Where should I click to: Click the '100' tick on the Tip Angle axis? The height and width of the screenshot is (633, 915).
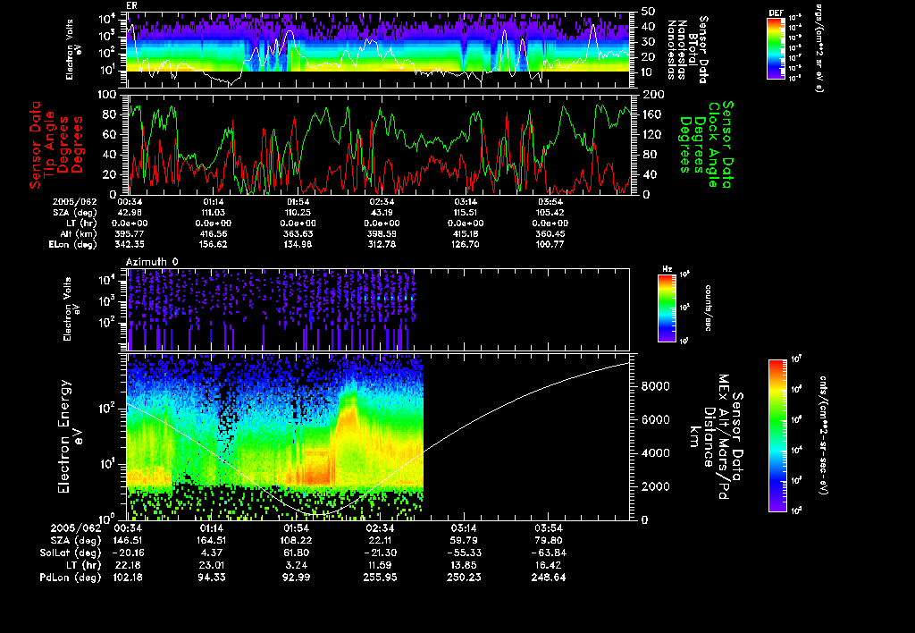[x=107, y=94]
